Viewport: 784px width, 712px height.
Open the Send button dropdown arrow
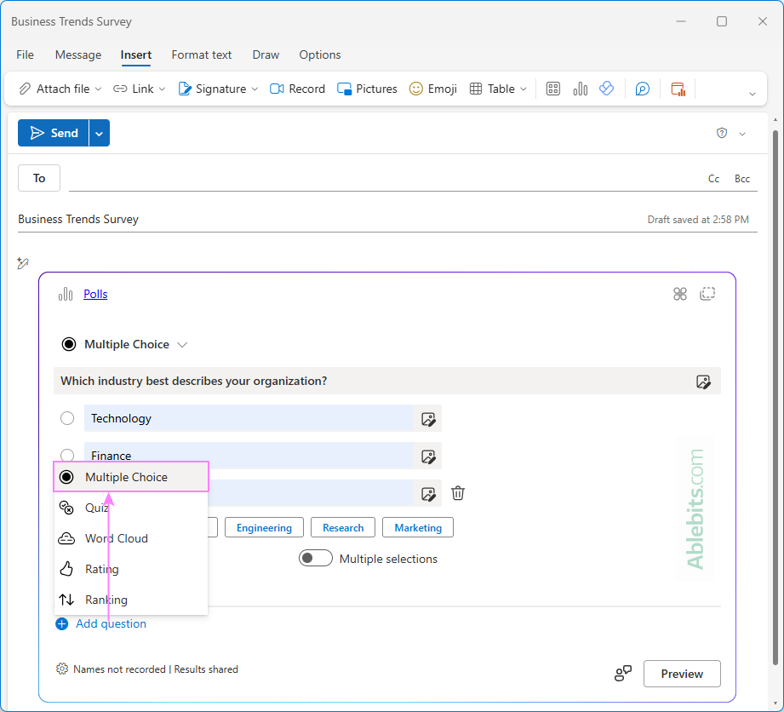pos(99,133)
